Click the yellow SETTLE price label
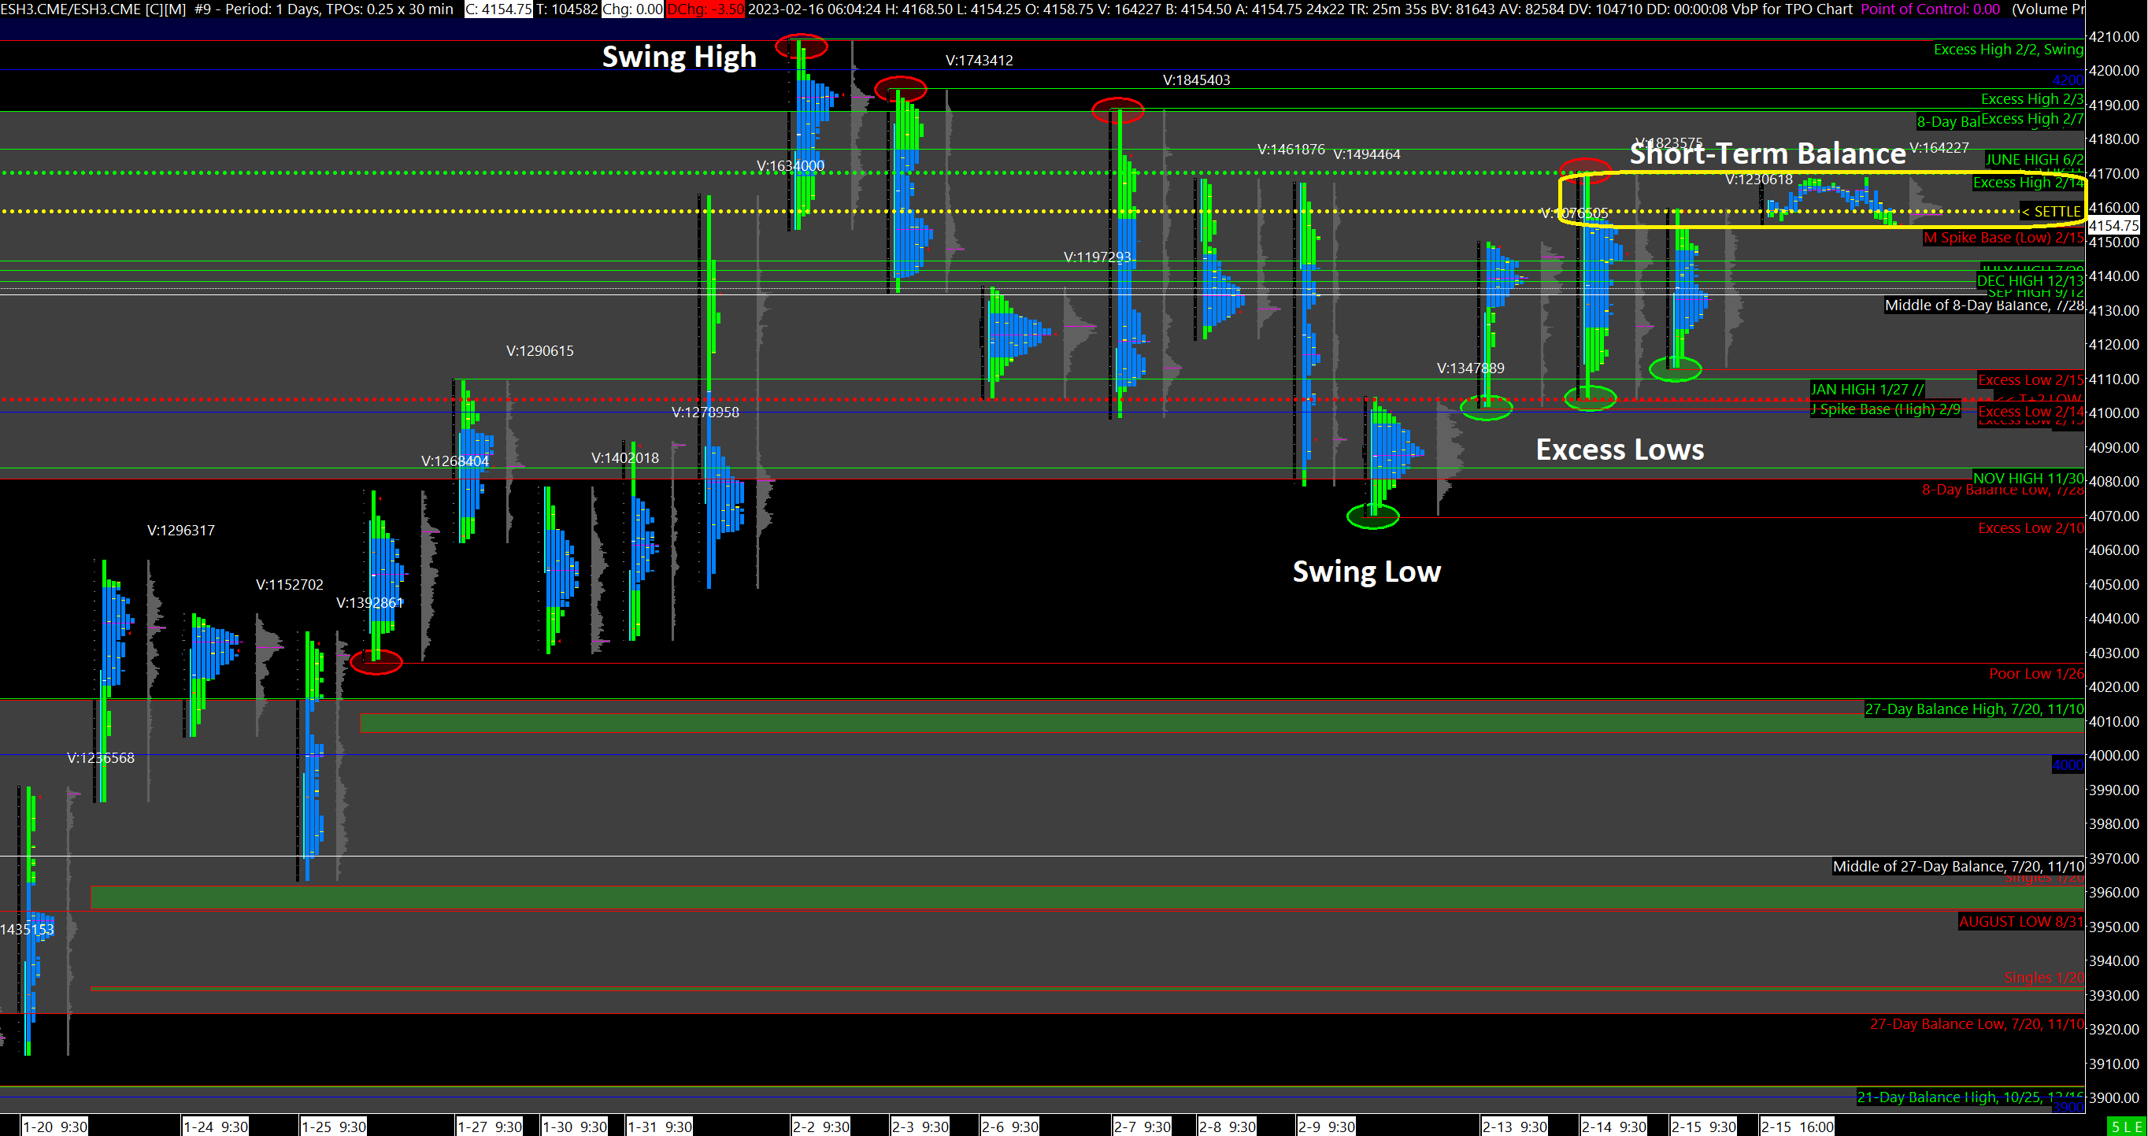Screen dimensions: 2148x1136 coord(2053,212)
